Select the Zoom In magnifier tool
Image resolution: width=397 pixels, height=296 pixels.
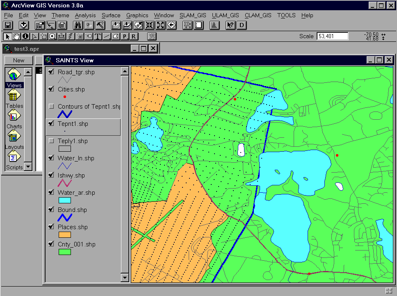(52, 36)
